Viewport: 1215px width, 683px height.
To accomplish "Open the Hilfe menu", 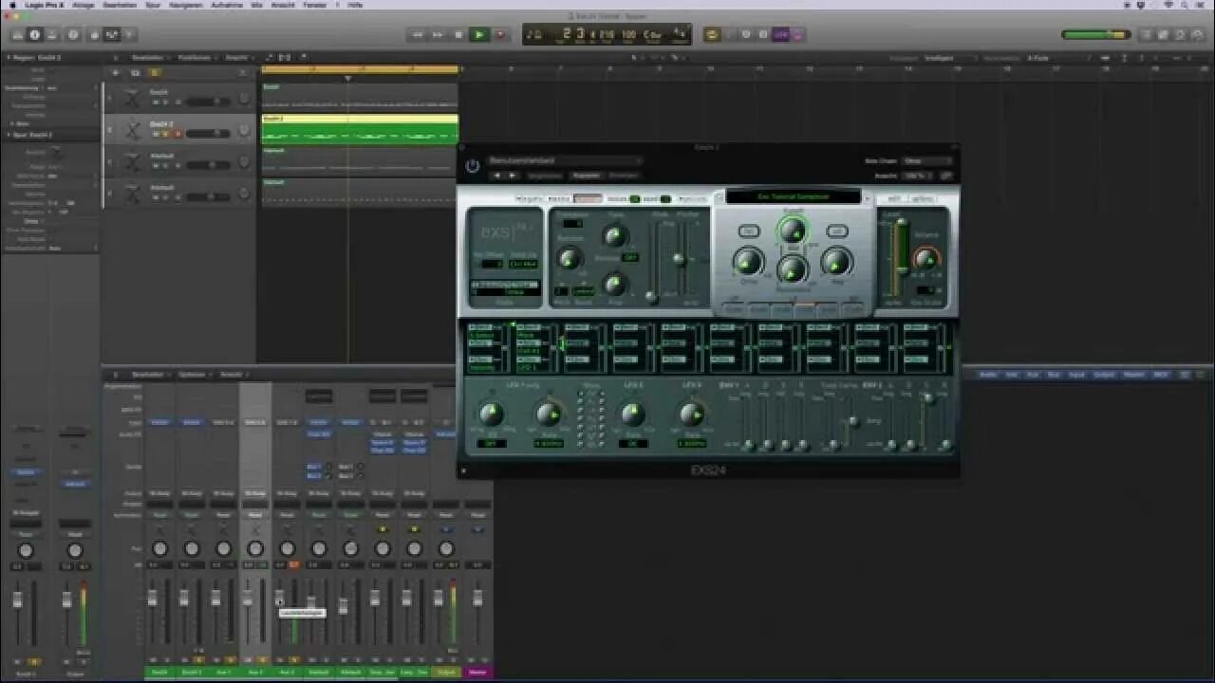I will pos(355,5).
